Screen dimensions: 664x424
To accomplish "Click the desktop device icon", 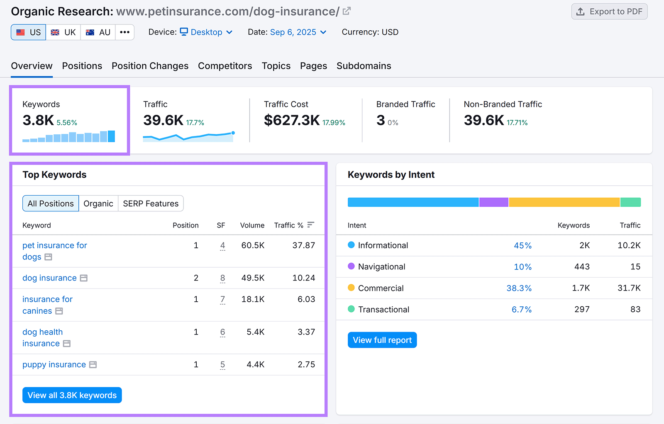I will click(x=184, y=32).
